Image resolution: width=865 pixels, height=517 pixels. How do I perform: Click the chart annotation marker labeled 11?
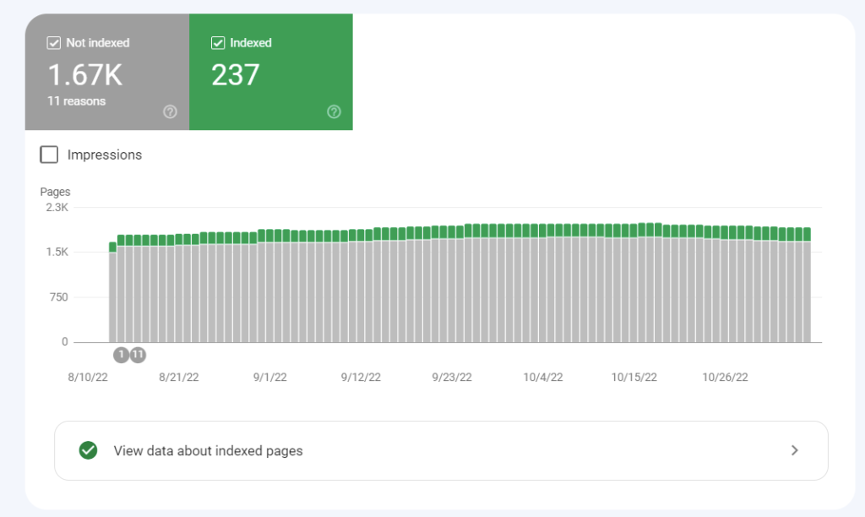pos(138,355)
